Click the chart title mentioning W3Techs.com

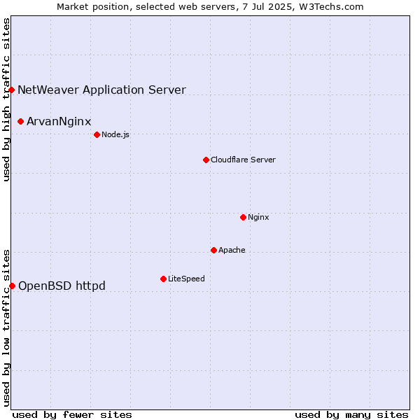(x=210, y=7)
